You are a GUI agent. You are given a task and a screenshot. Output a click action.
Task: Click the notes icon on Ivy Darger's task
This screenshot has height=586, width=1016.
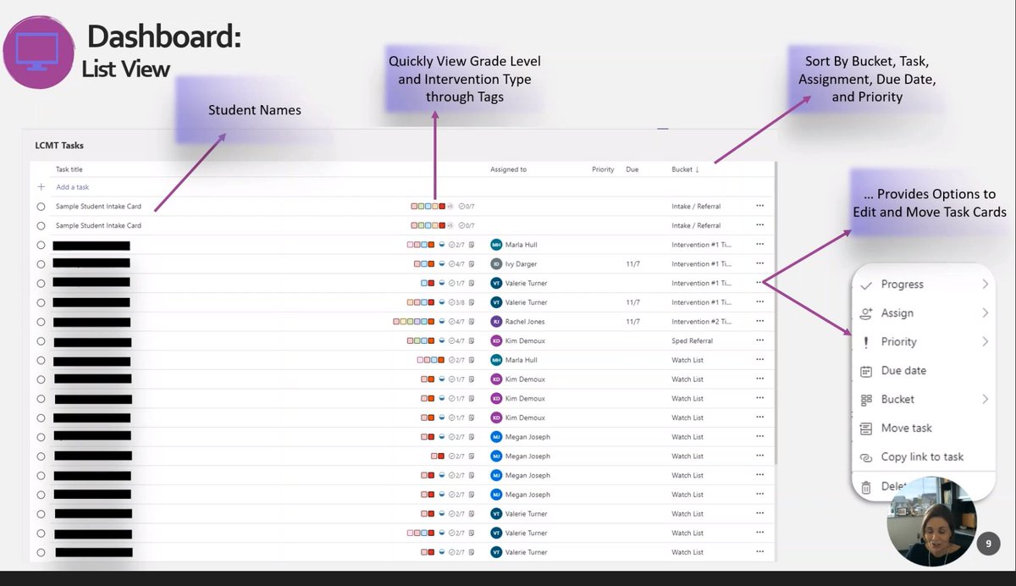pyautogui.click(x=472, y=263)
